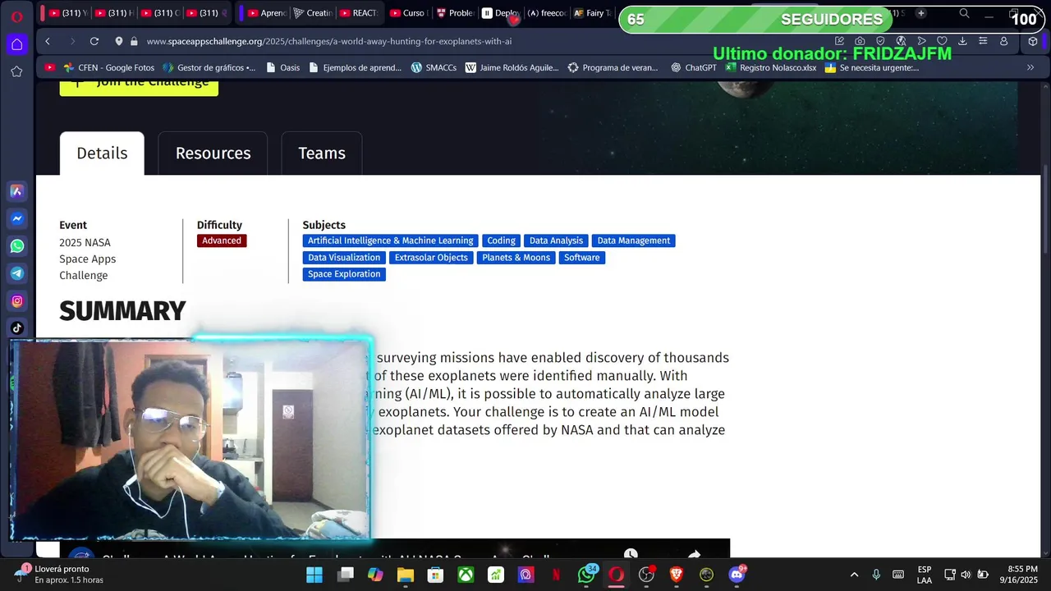Viewport: 1051px width, 591px height.
Task: Switch to the Details tab
Action: (102, 153)
